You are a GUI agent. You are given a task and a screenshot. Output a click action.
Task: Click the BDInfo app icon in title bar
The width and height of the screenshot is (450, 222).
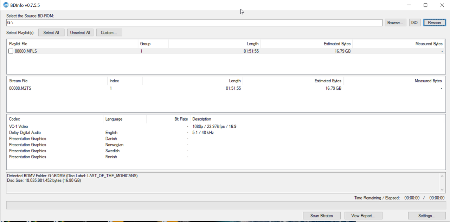pos(6,5)
